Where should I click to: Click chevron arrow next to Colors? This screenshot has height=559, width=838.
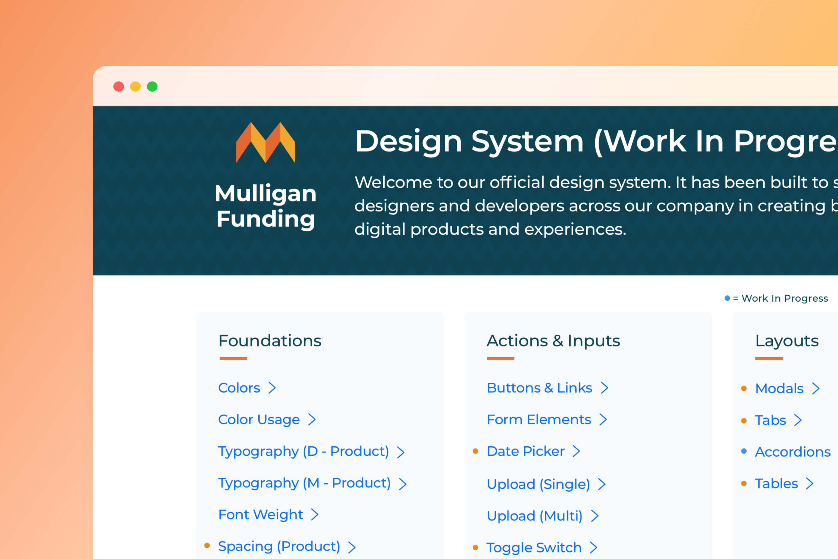coord(272,388)
